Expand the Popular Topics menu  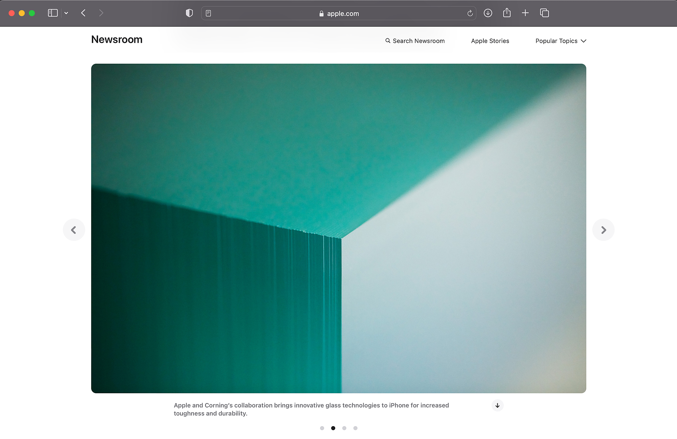(x=561, y=41)
